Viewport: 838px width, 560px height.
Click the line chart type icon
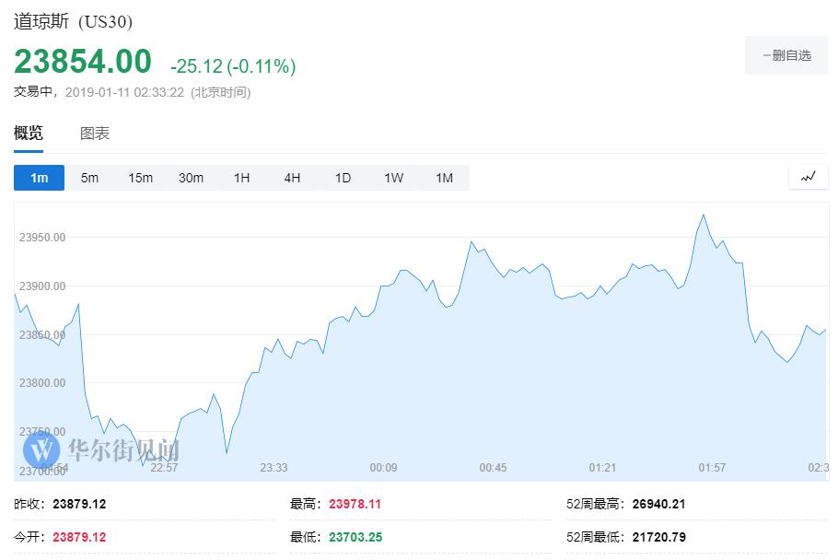808,177
